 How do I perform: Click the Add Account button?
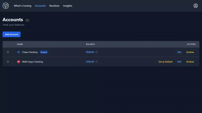point(11,34)
